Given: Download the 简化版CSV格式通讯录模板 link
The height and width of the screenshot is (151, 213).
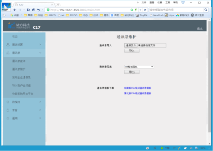Looking at the screenshot, I should [138, 94].
